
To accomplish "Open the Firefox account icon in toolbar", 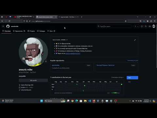I will tap(148, 21).
